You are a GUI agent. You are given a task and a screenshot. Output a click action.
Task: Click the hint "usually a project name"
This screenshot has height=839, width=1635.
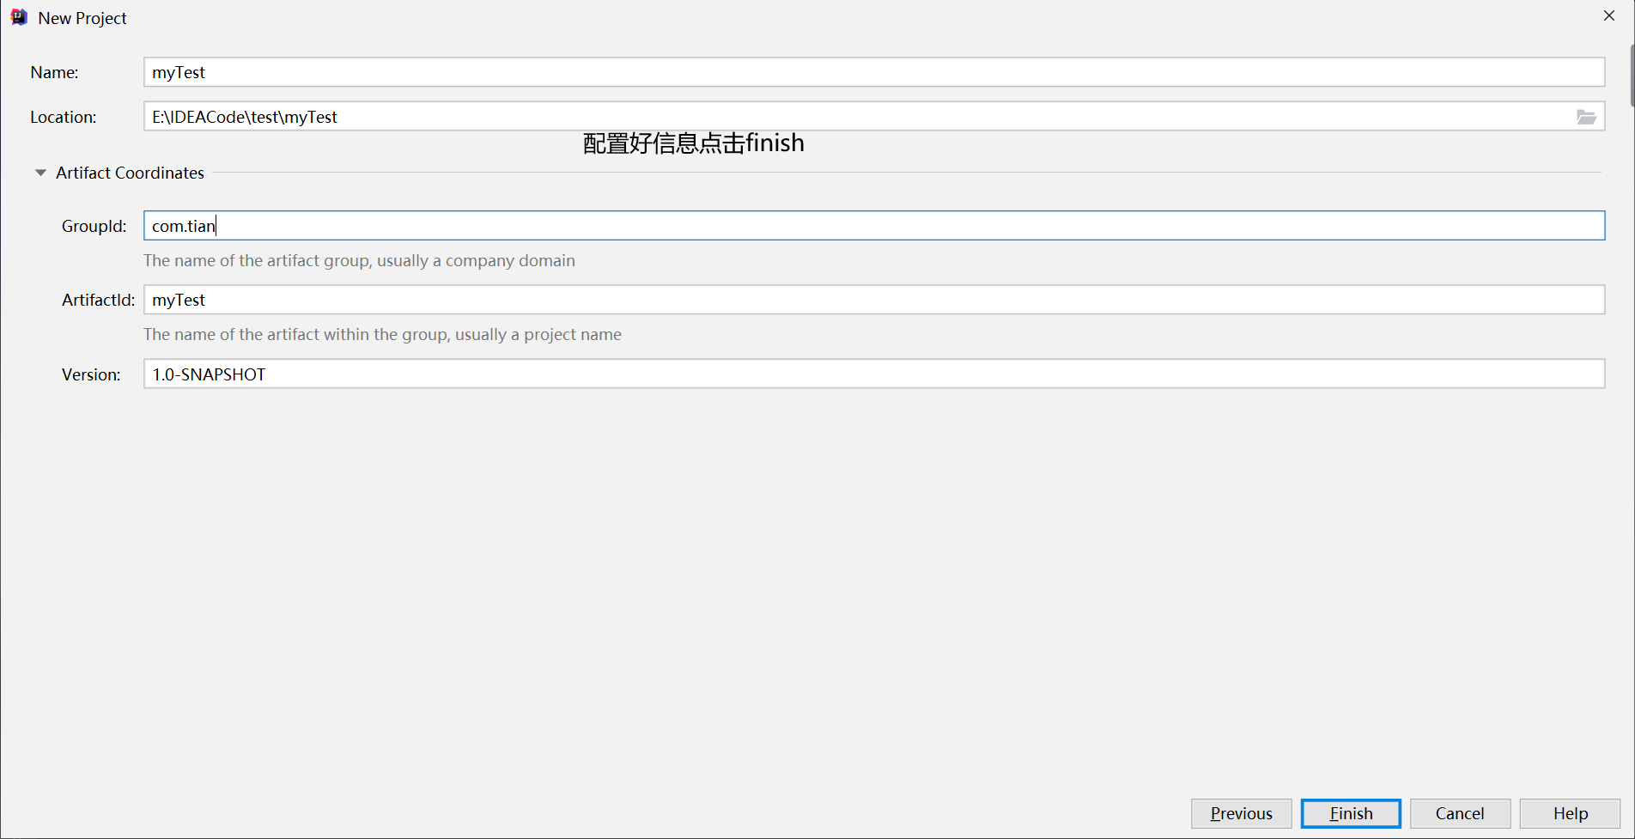tap(538, 334)
